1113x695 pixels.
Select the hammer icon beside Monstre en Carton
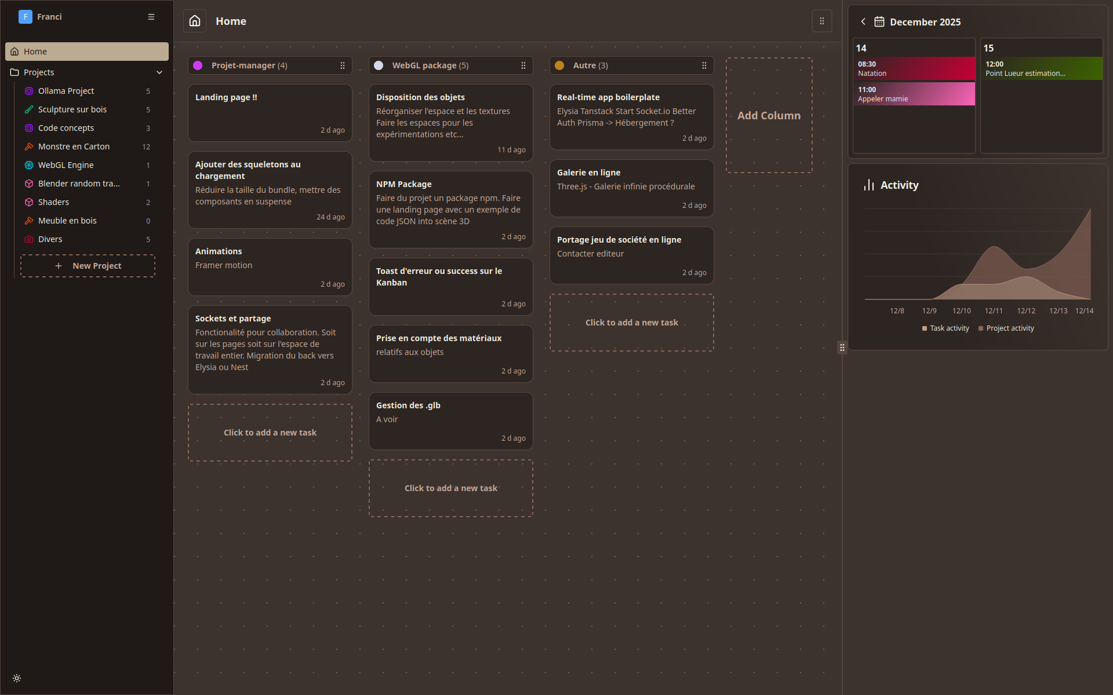pos(29,147)
